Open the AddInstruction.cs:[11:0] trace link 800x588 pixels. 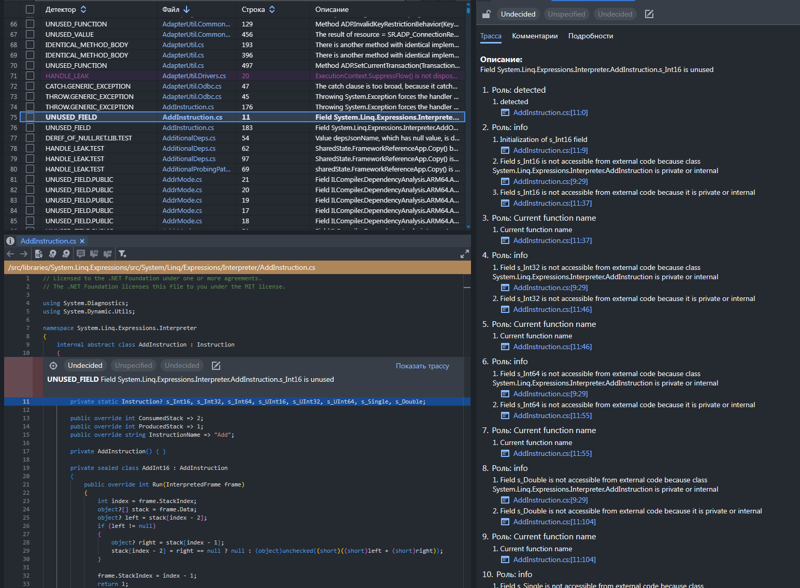coord(550,113)
